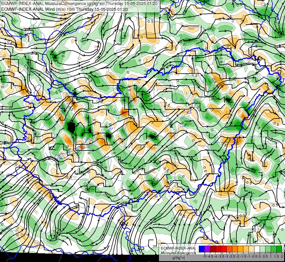Click the legend label MoistureConvergence
Screen dimensions: 285x262
(178, 253)
